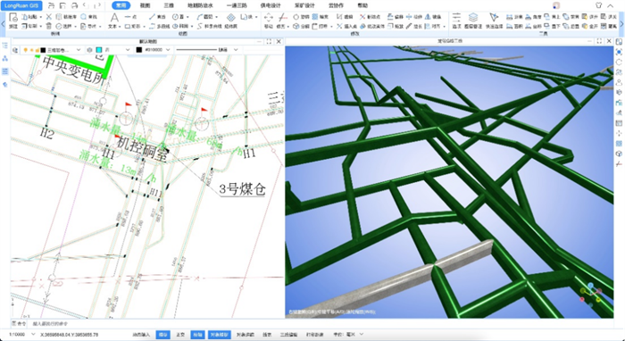Toggle object tracking (对象追踪) in status bar
This screenshot has height=341, width=625.
coord(246,335)
